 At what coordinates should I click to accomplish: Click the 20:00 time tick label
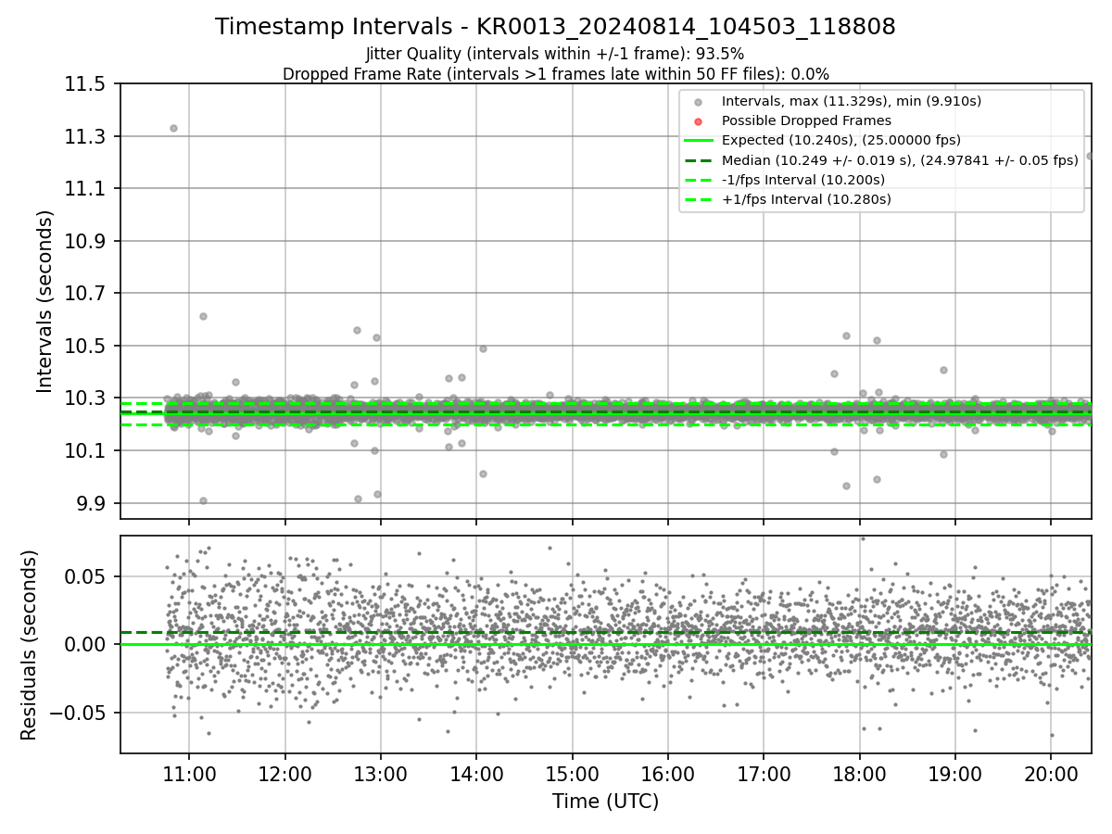1051,774
